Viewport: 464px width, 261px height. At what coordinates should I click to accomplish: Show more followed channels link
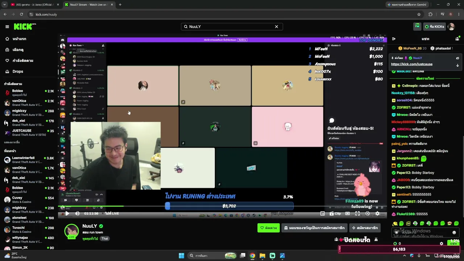(x=12, y=142)
